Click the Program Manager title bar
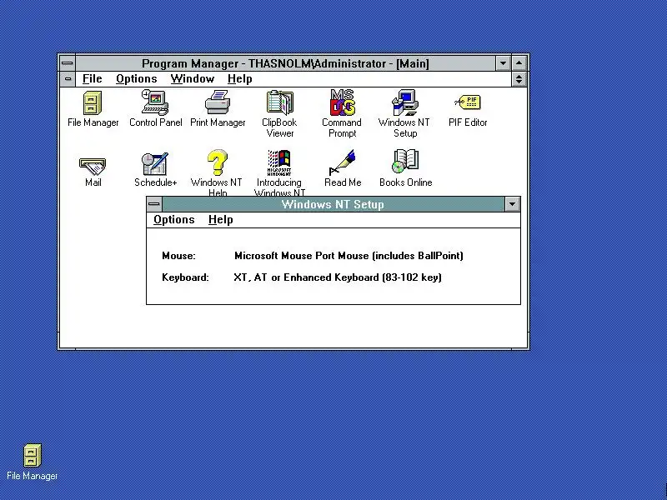Image resolution: width=667 pixels, height=500 pixels. tap(285, 63)
